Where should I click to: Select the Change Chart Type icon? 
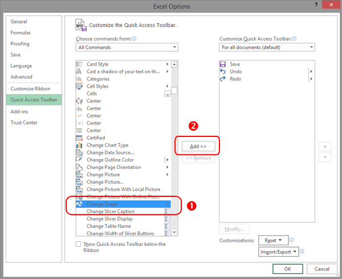tap(80, 145)
